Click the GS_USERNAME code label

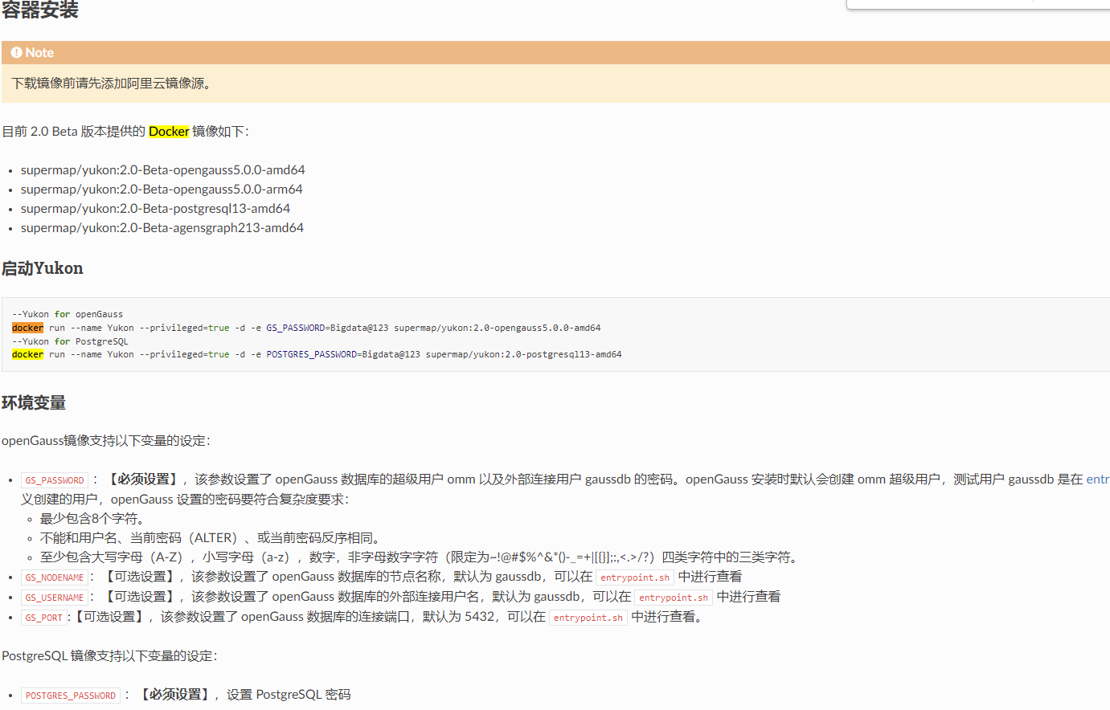point(55,598)
